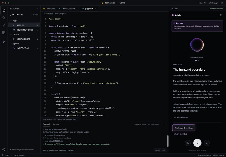Click teamspace breadcrumb in title bar
Image resolution: width=226 pixels, height=157 pixels.
[110, 3]
